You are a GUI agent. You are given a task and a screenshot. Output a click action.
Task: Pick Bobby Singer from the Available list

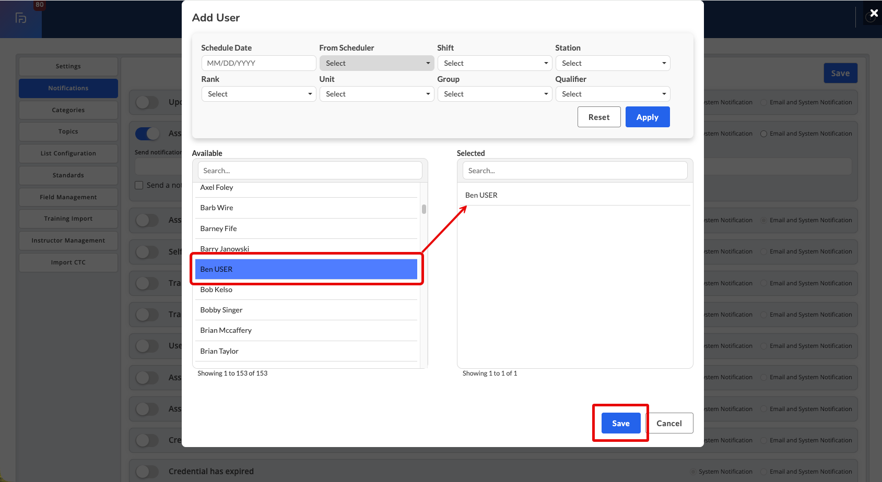307,310
